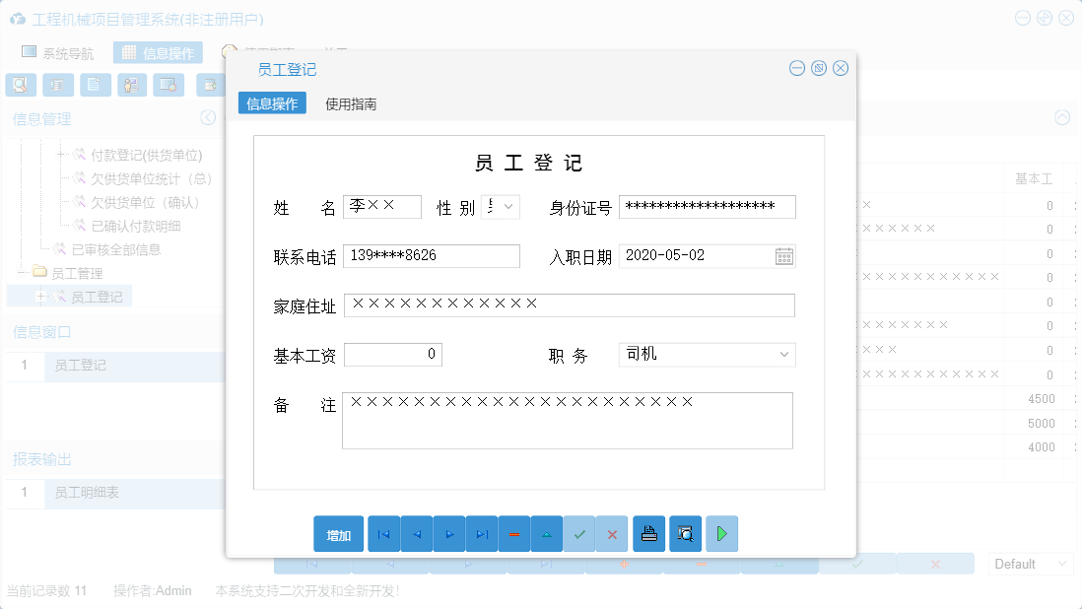Click the green run arrow icon
The height and width of the screenshot is (609, 1082).
(x=722, y=533)
